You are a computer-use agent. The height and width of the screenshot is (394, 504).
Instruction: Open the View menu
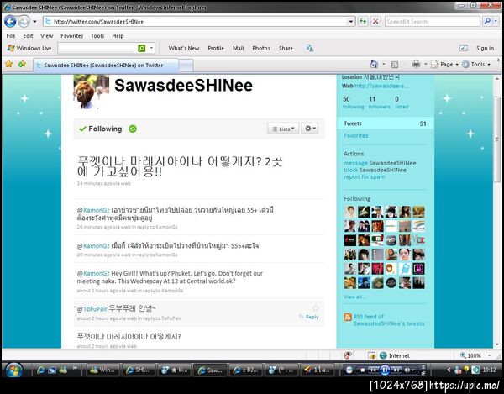46,35
